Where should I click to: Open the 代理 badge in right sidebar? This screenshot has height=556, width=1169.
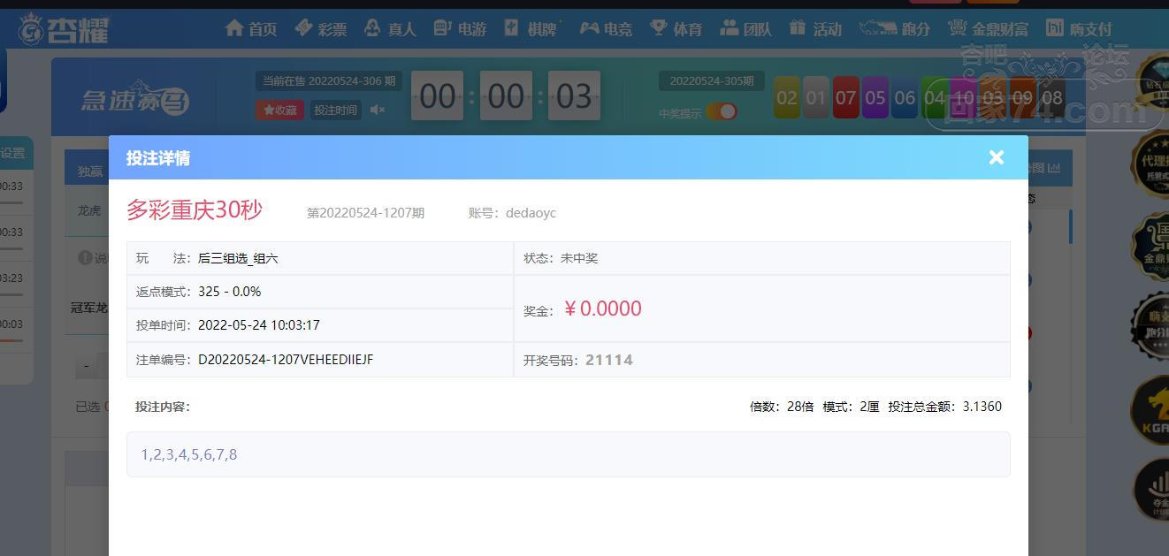1150,164
